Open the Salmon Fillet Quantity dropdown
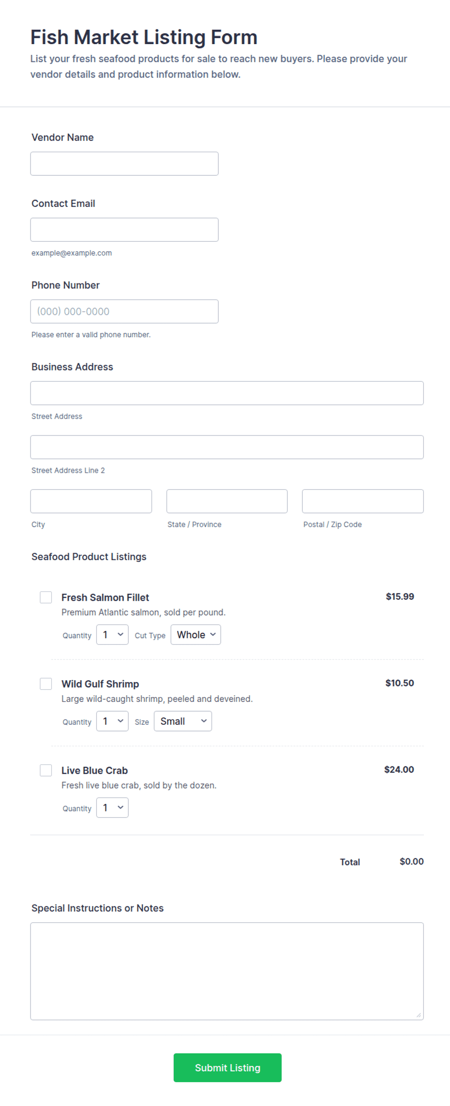450x1106 pixels. point(112,635)
